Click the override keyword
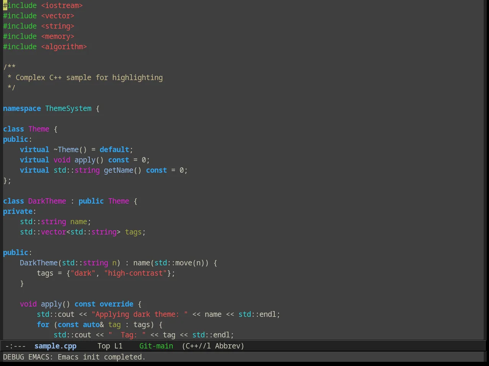This screenshot has width=489, height=366. pos(117,304)
